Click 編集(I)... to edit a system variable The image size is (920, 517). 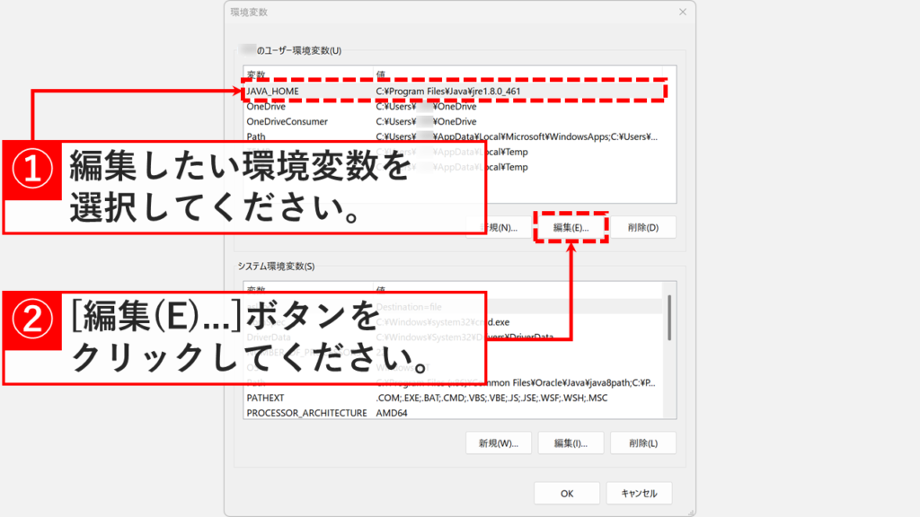572,443
